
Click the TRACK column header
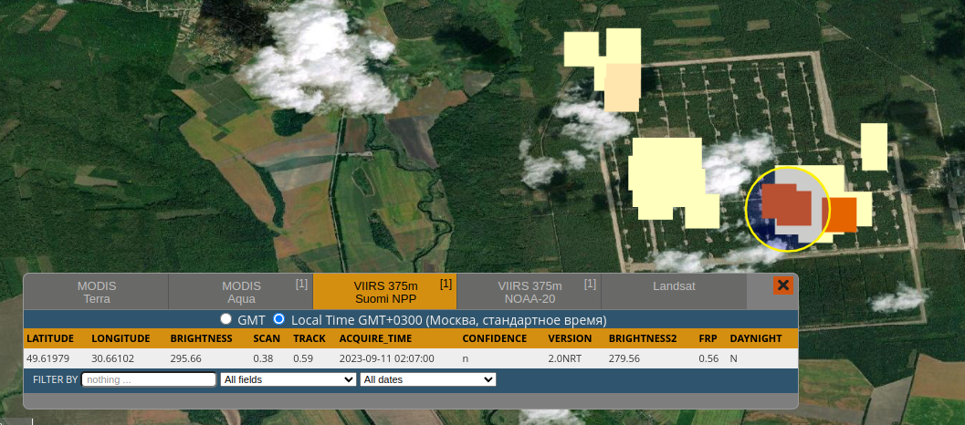pos(309,338)
